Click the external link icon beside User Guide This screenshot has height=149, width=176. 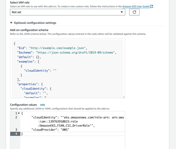tap(152, 6)
